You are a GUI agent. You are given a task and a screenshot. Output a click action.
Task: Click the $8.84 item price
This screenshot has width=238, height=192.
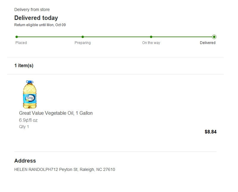(211, 132)
